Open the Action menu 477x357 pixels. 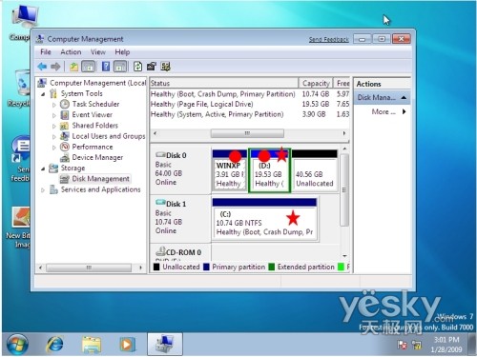click(x=71, y=51)
